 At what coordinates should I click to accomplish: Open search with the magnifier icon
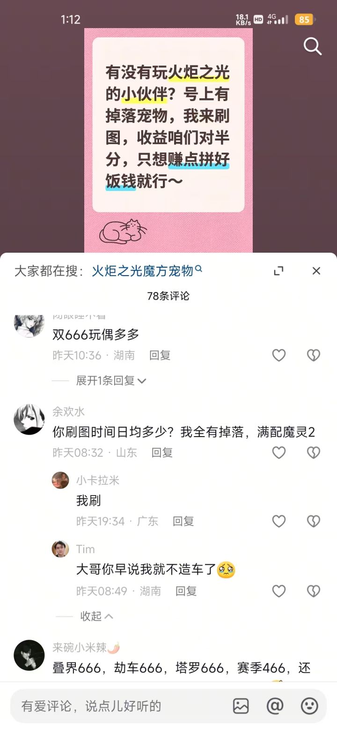coord(312,46)
